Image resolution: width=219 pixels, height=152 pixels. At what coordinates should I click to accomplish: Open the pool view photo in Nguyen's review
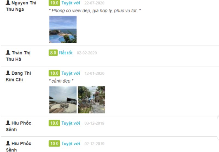63,30
